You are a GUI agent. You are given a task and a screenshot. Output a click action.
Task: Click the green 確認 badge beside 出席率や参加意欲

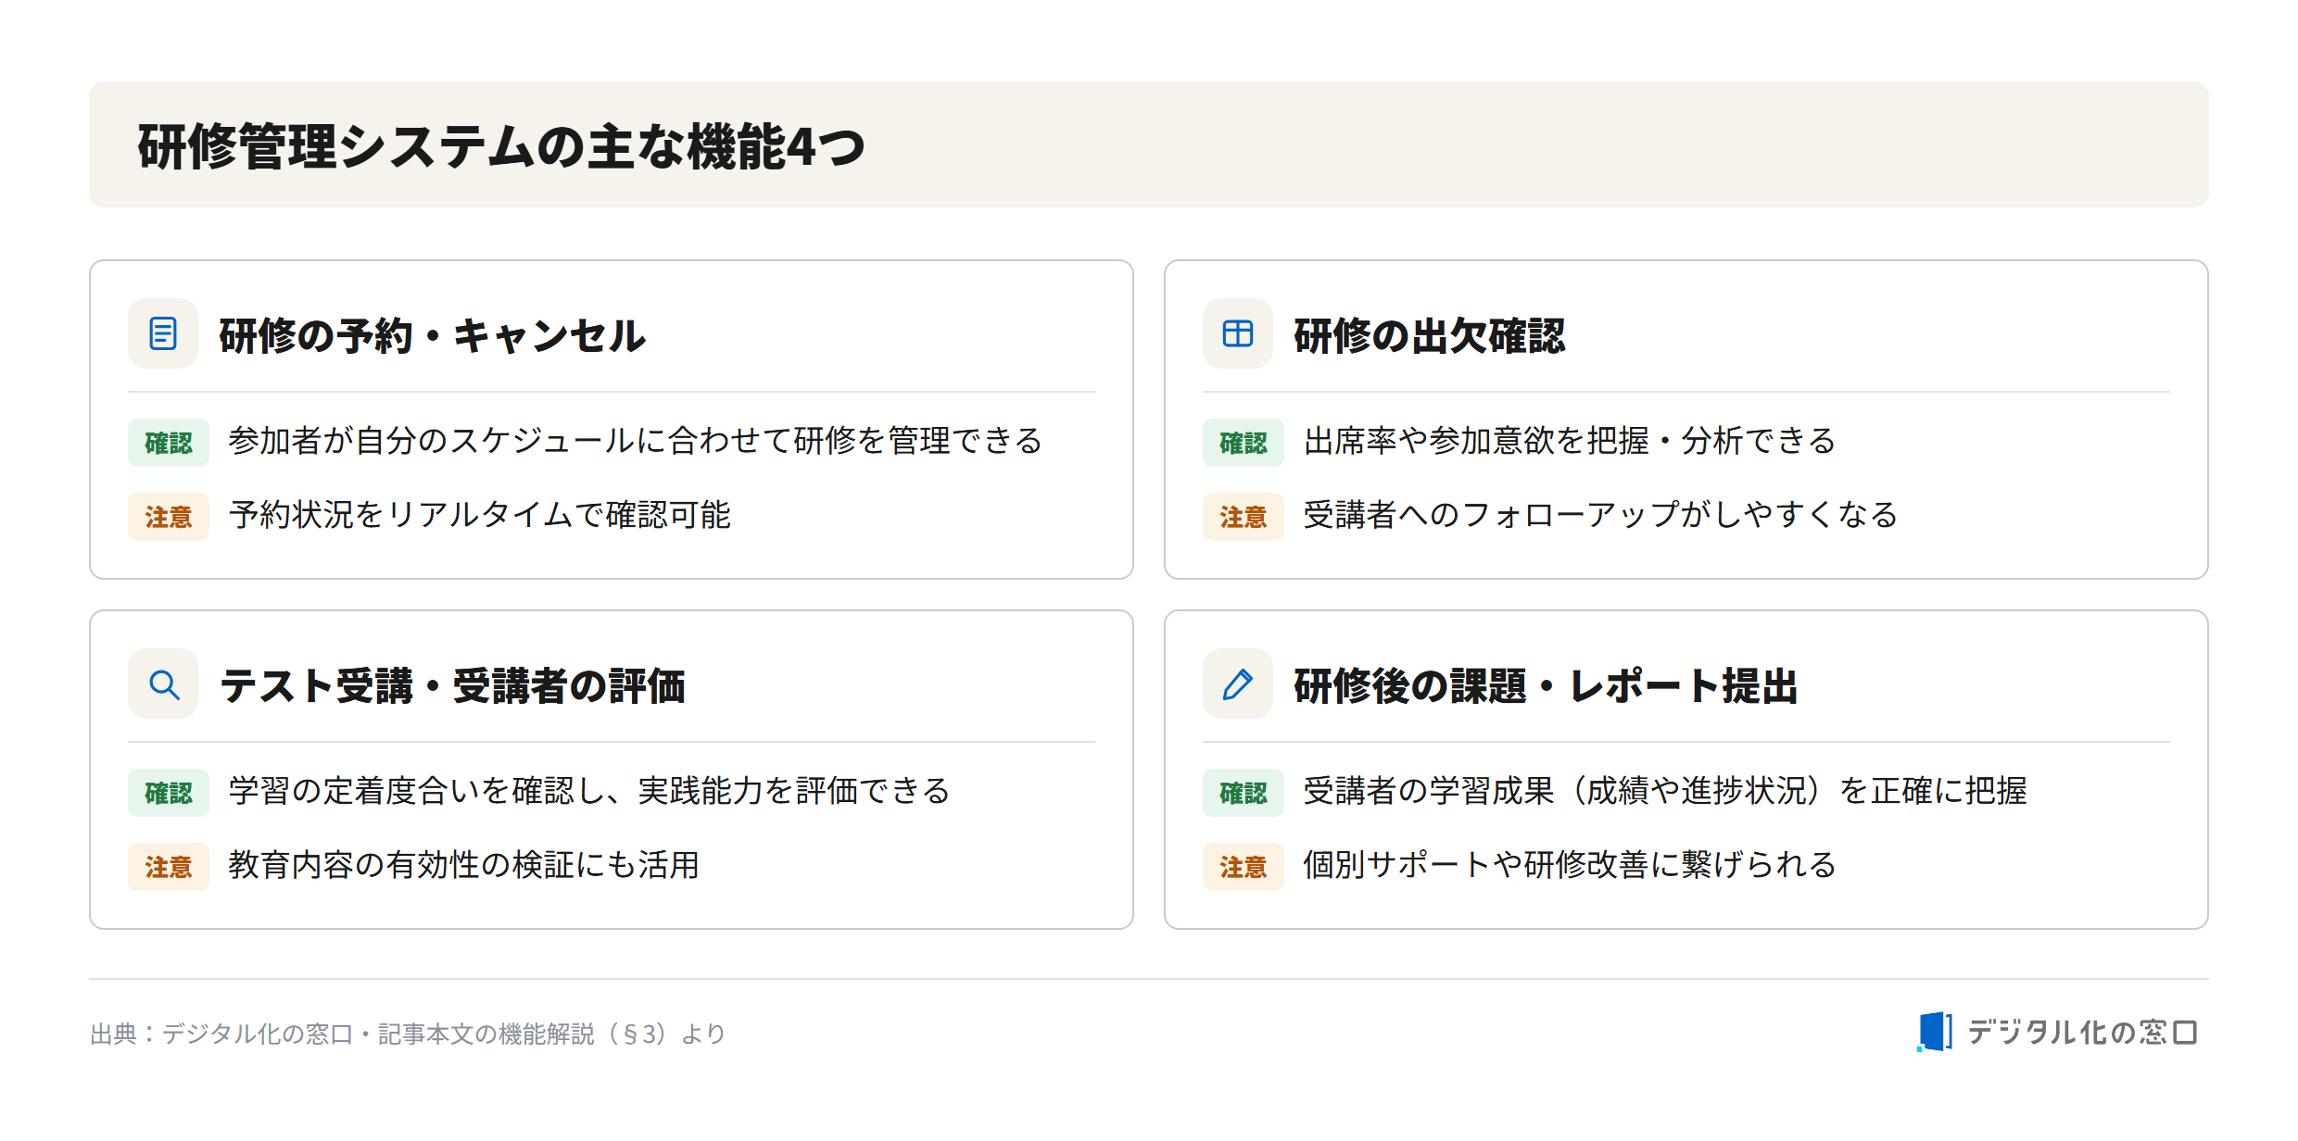coord(1244,443)
